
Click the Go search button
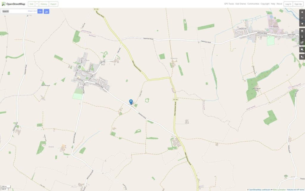point(40,12)
